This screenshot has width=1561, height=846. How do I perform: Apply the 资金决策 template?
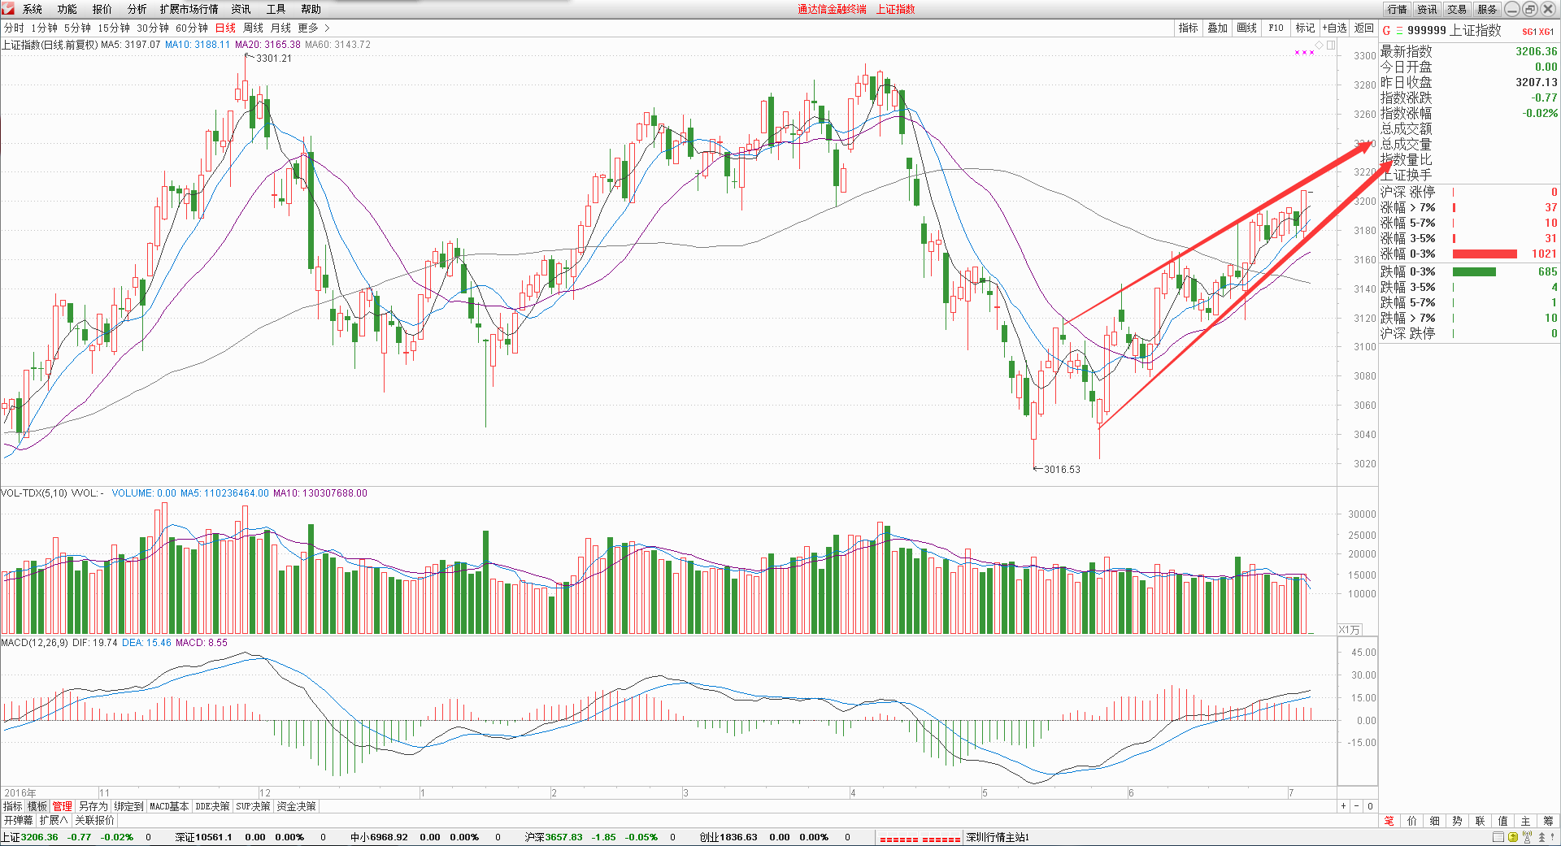[296, 806]
